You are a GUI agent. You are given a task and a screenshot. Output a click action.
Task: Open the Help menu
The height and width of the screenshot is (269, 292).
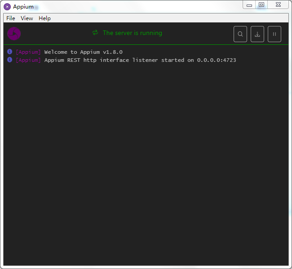44,18
